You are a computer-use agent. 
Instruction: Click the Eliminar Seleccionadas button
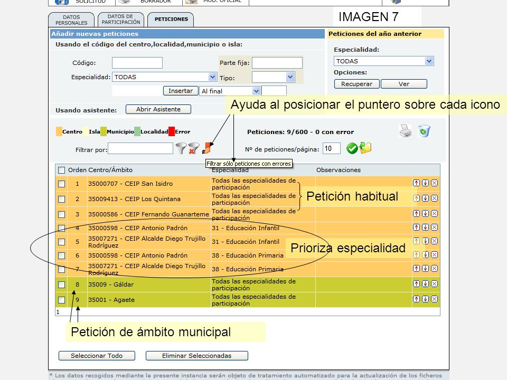click(x=196, y=356)
